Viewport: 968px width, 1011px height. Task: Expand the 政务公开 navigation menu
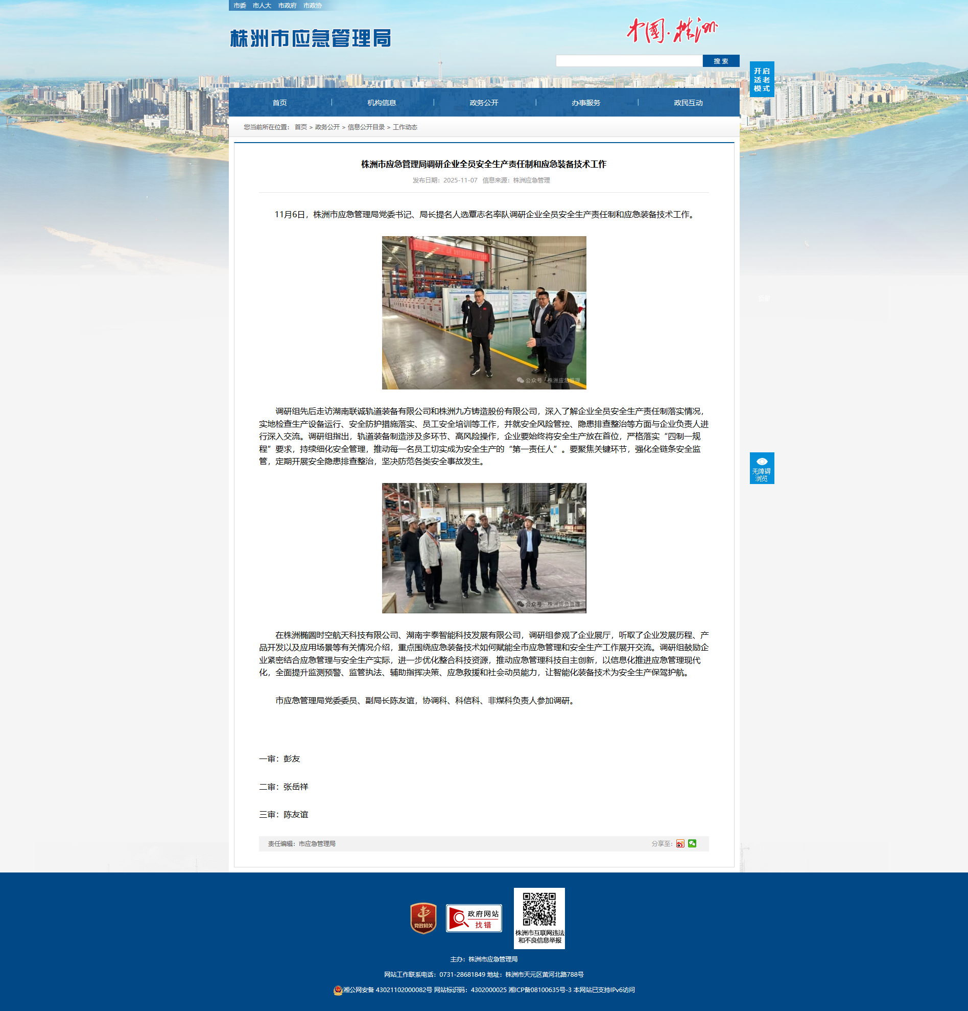tap(483, 103)
